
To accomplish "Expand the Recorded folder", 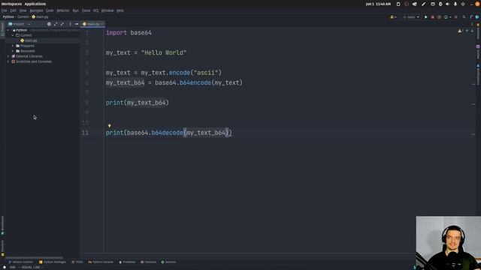I will point(13,51).
